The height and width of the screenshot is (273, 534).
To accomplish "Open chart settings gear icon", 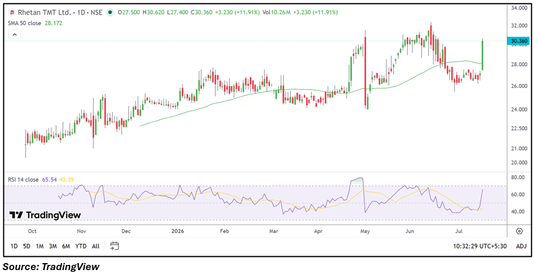I will coord(519,231).
